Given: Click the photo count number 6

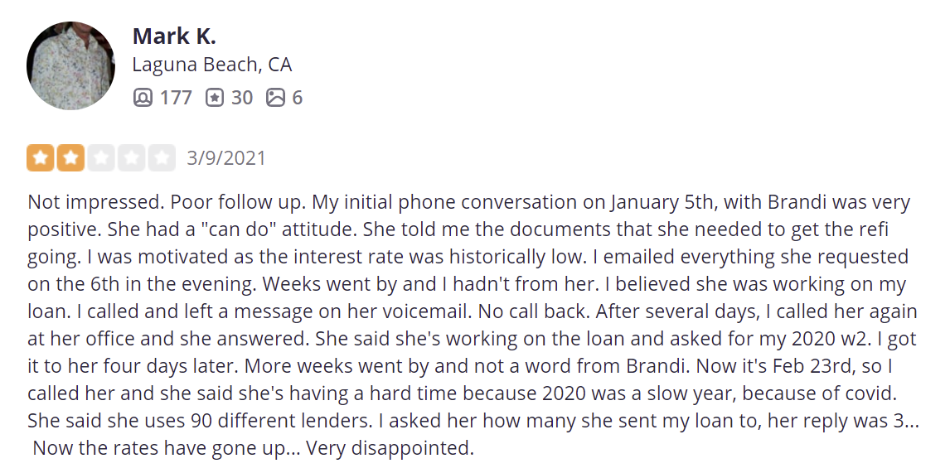Looking at the screenshot, I should 297,98.
